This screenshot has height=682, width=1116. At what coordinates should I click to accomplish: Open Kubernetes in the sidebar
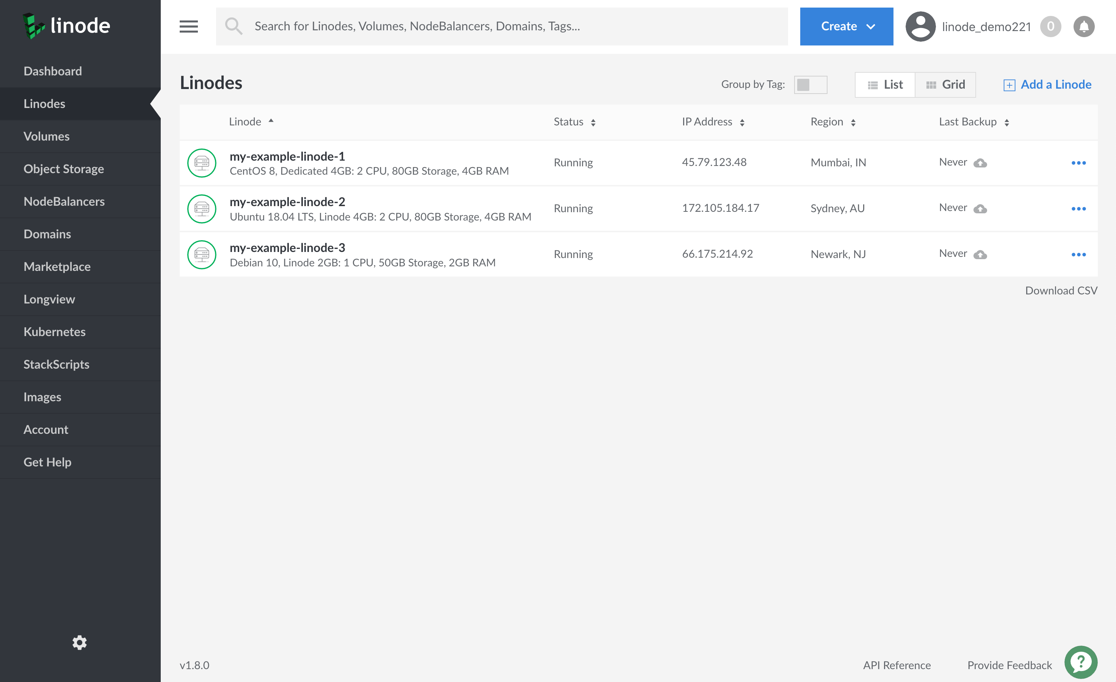(x=54, y=332)
